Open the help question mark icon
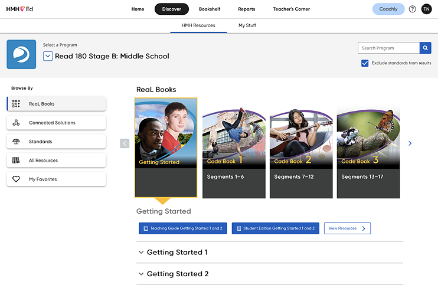This screenshot has height=298, width=438. (412, 9)
